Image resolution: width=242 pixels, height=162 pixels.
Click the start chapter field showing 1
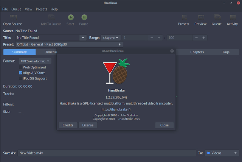(x=135, y=38)
